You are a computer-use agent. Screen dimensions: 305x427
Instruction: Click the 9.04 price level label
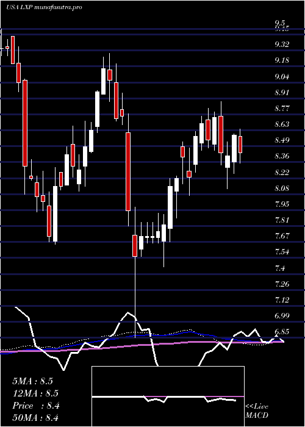(x=282, y=76)
